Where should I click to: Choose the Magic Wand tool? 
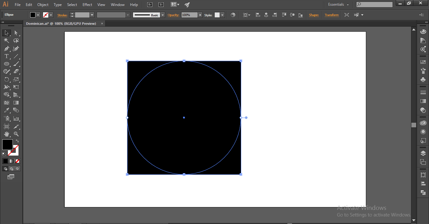tap(6, 40)
